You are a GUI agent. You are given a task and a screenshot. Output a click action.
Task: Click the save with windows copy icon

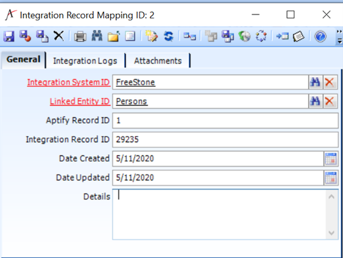click(x=227, y=36)
